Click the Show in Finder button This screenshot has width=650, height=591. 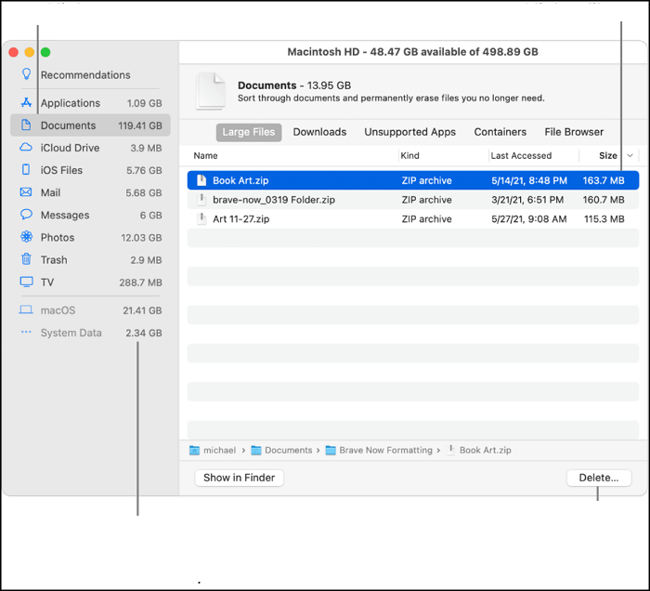pyautogui.click(x=240, y=478)
